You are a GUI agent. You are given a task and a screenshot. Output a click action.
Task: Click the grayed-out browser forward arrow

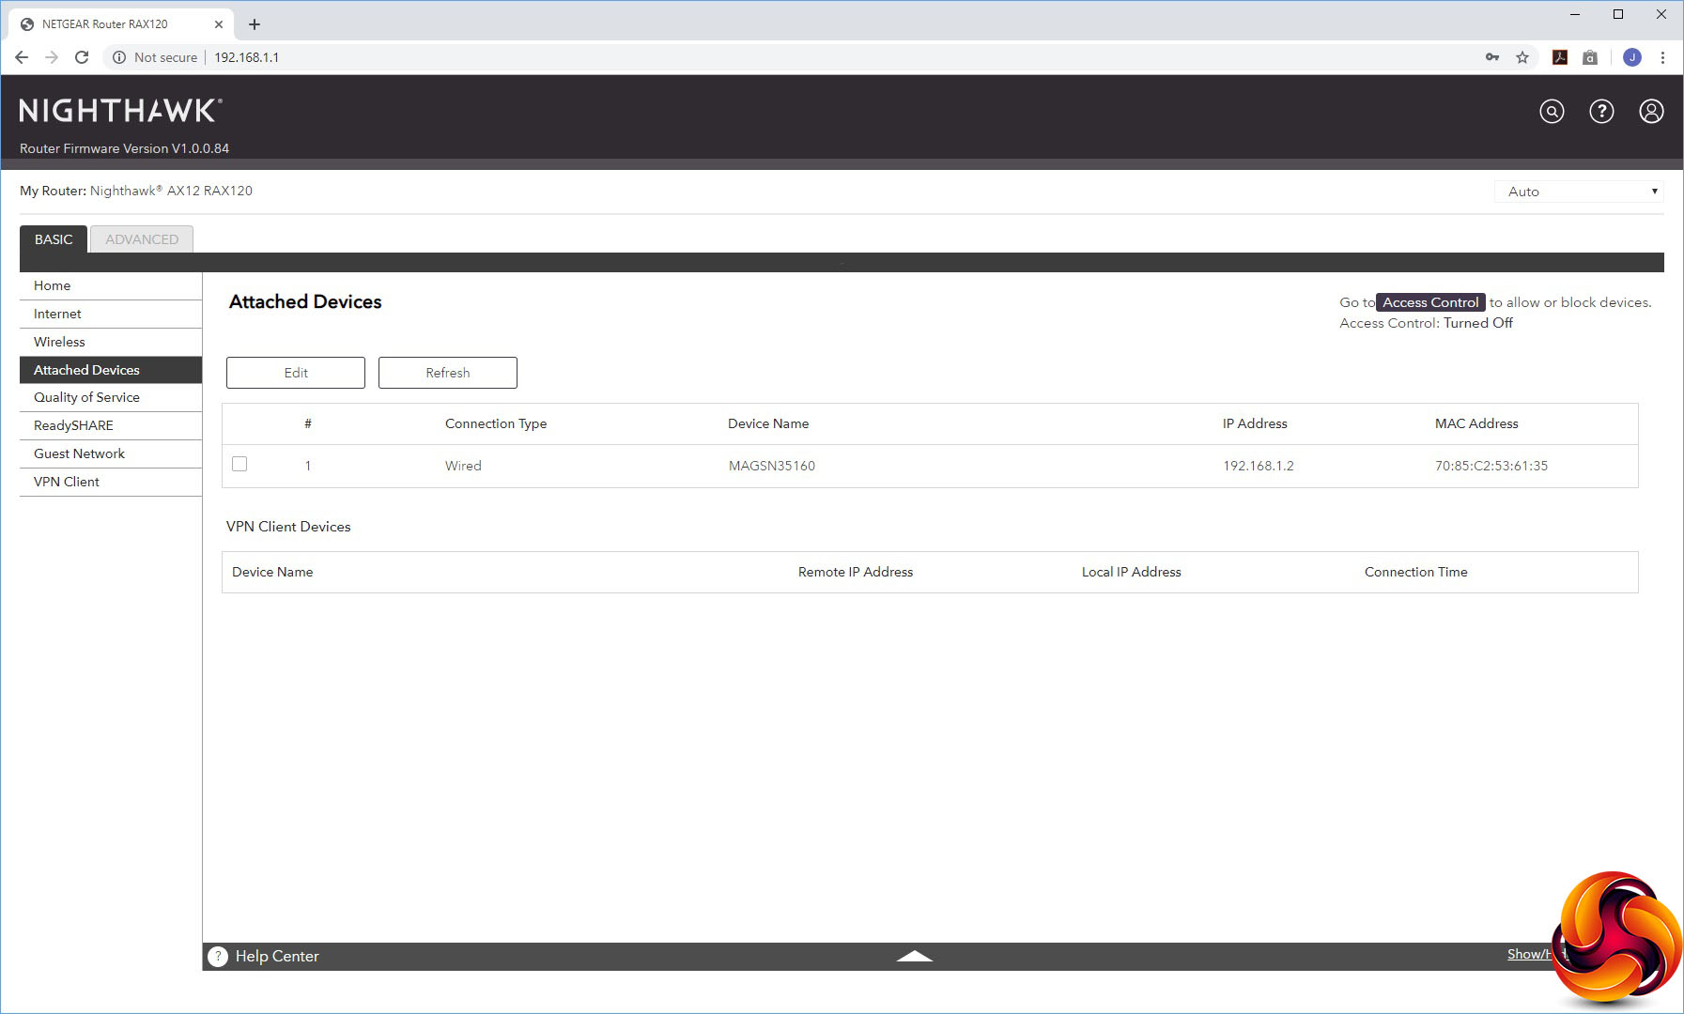(x=52, y=57)
